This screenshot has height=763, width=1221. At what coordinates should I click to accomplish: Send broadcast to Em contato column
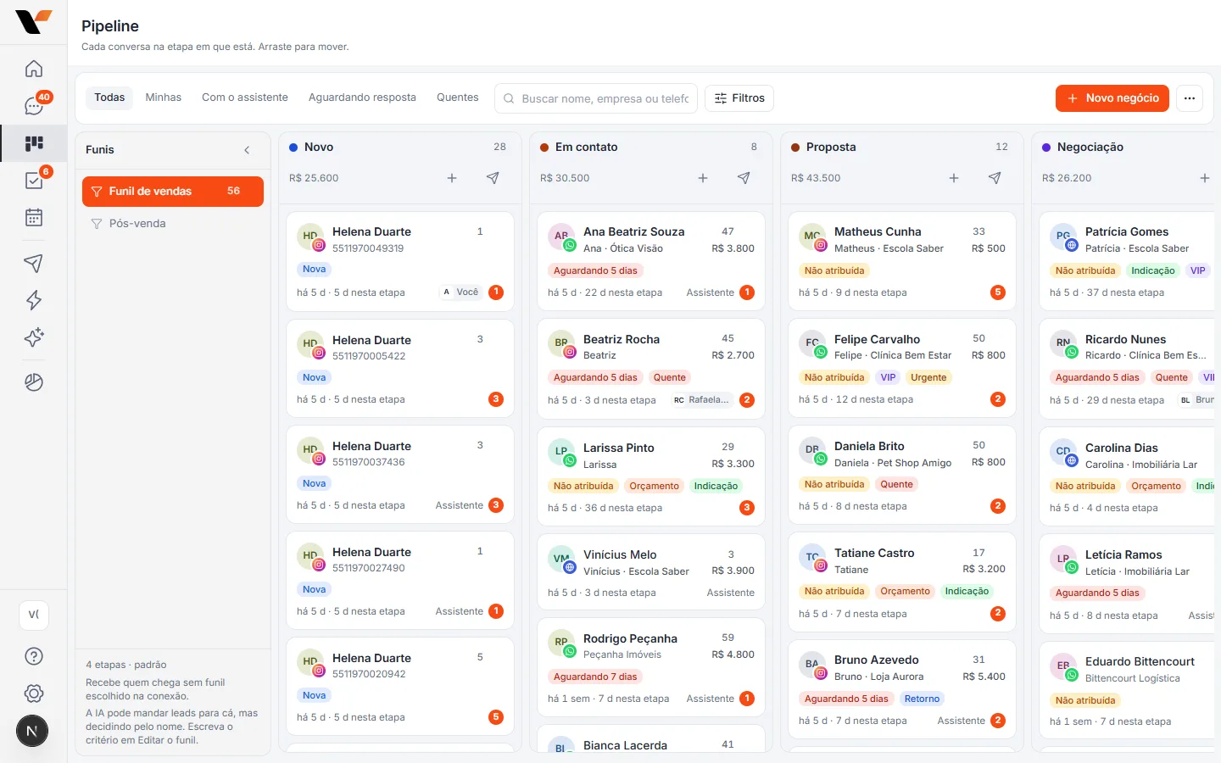[x=744, y=178]
